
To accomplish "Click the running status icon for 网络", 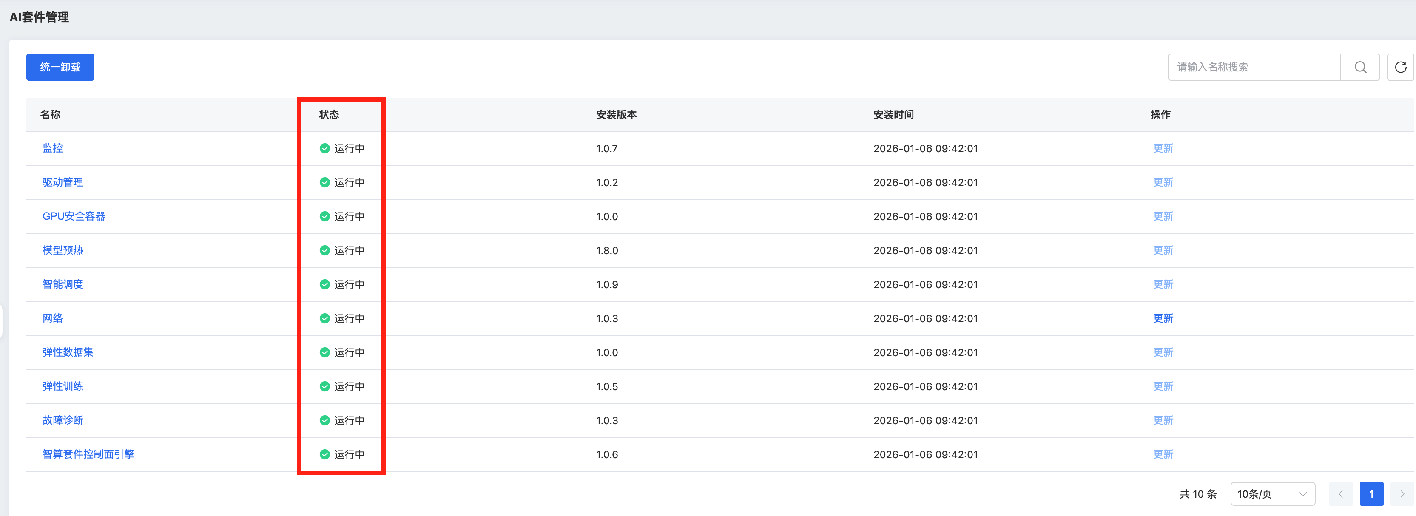I will 324,318.
